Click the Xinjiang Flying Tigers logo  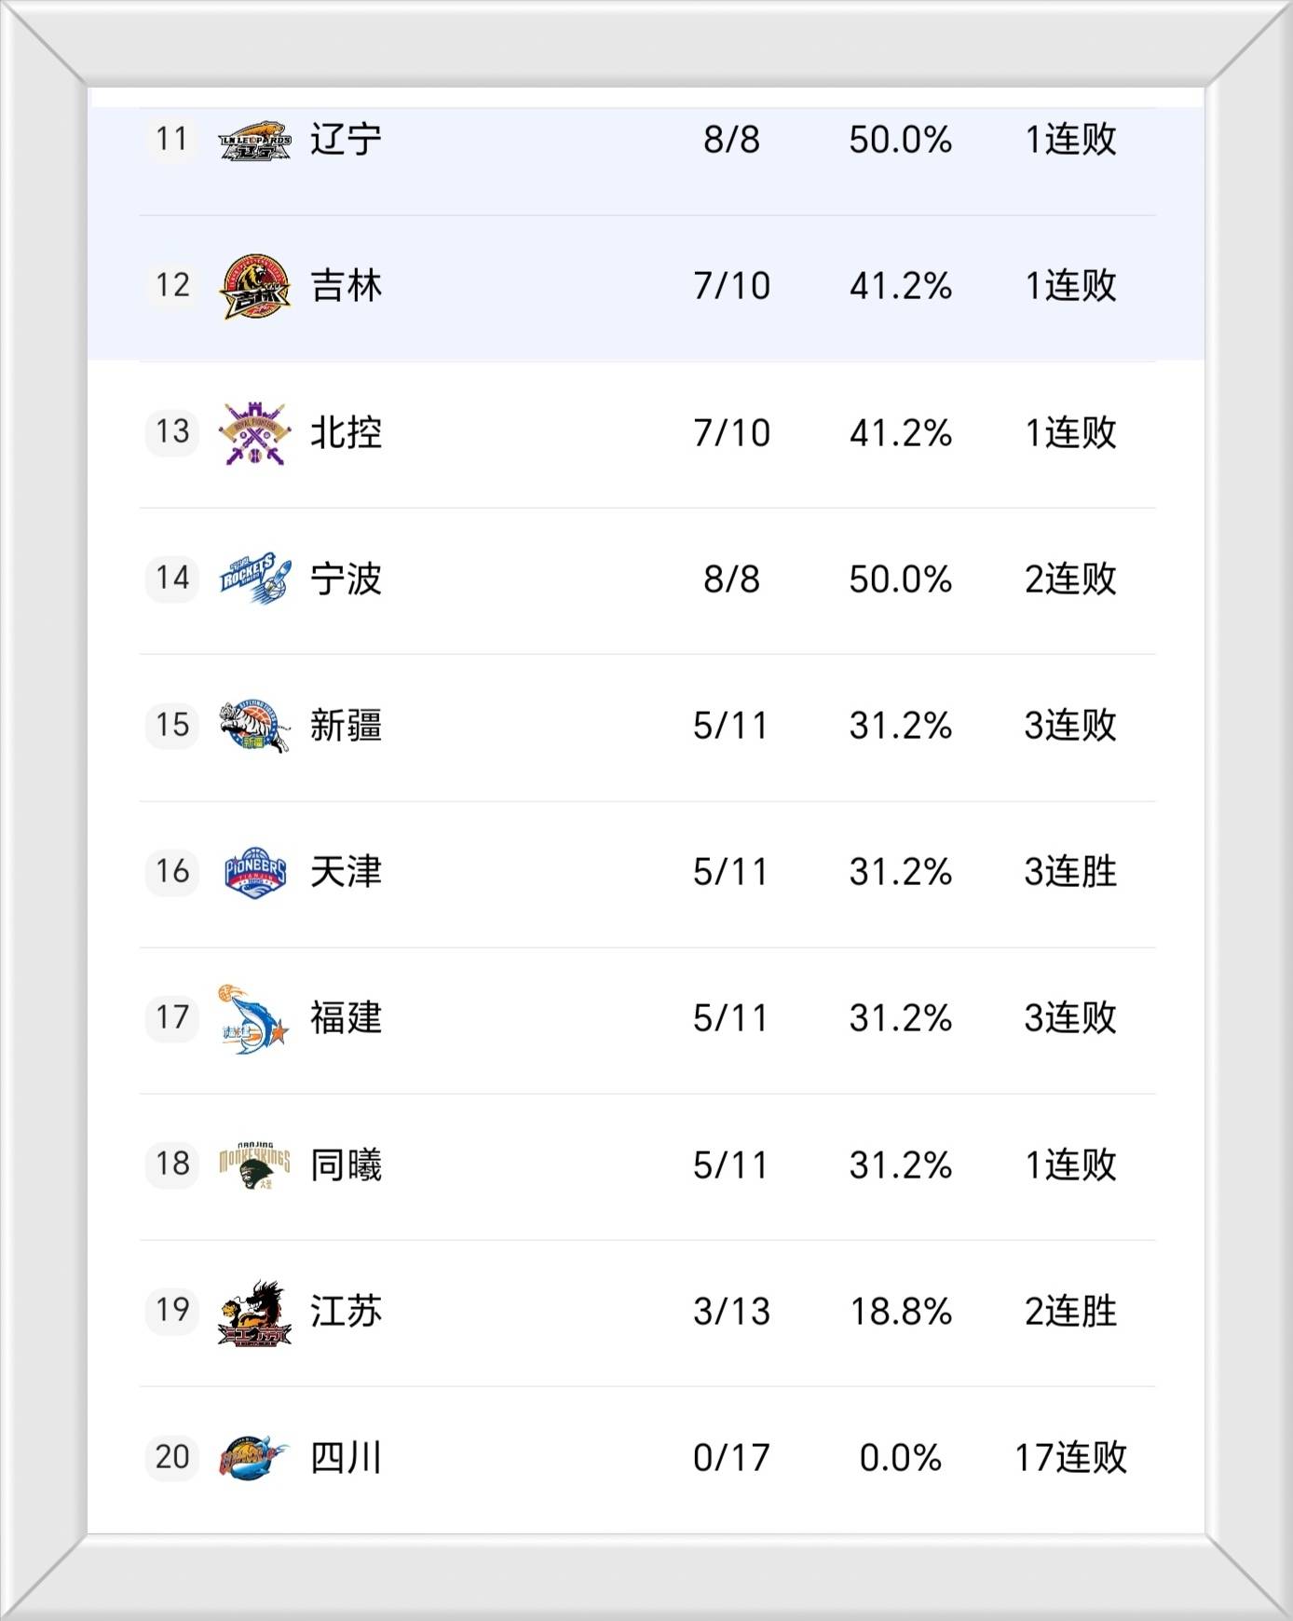point(254,726)
